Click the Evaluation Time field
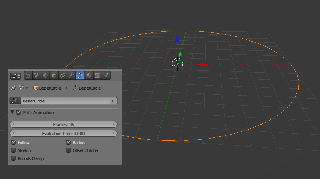The image size is (320, 179). (x=63, y=133)
